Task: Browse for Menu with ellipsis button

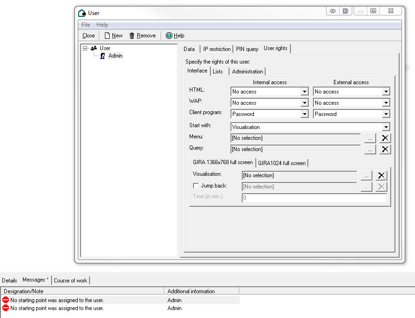Action: click(370, 138)
